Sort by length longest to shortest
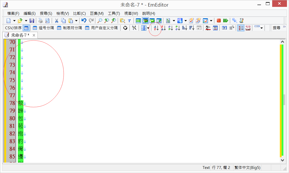This screenshot has width=289, height=173. click(192, 28)
